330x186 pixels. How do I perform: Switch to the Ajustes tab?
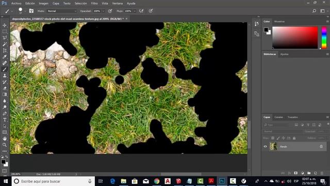(x=284, y=54)
